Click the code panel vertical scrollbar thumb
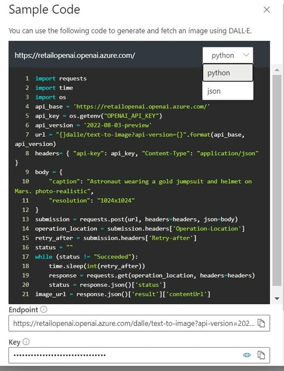The image size is (284, 371). 277,180
